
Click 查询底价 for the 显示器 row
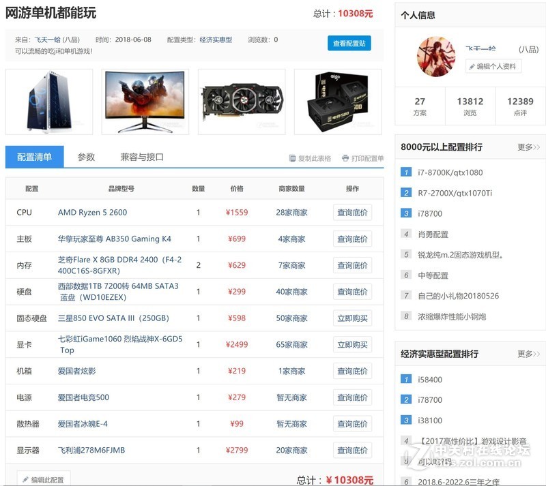coord(352,451)
